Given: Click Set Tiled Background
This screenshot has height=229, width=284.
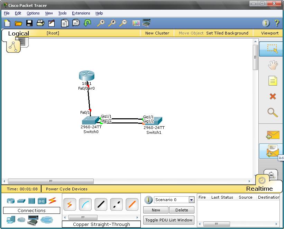Looking at the screenshot, I should point(227,33).
